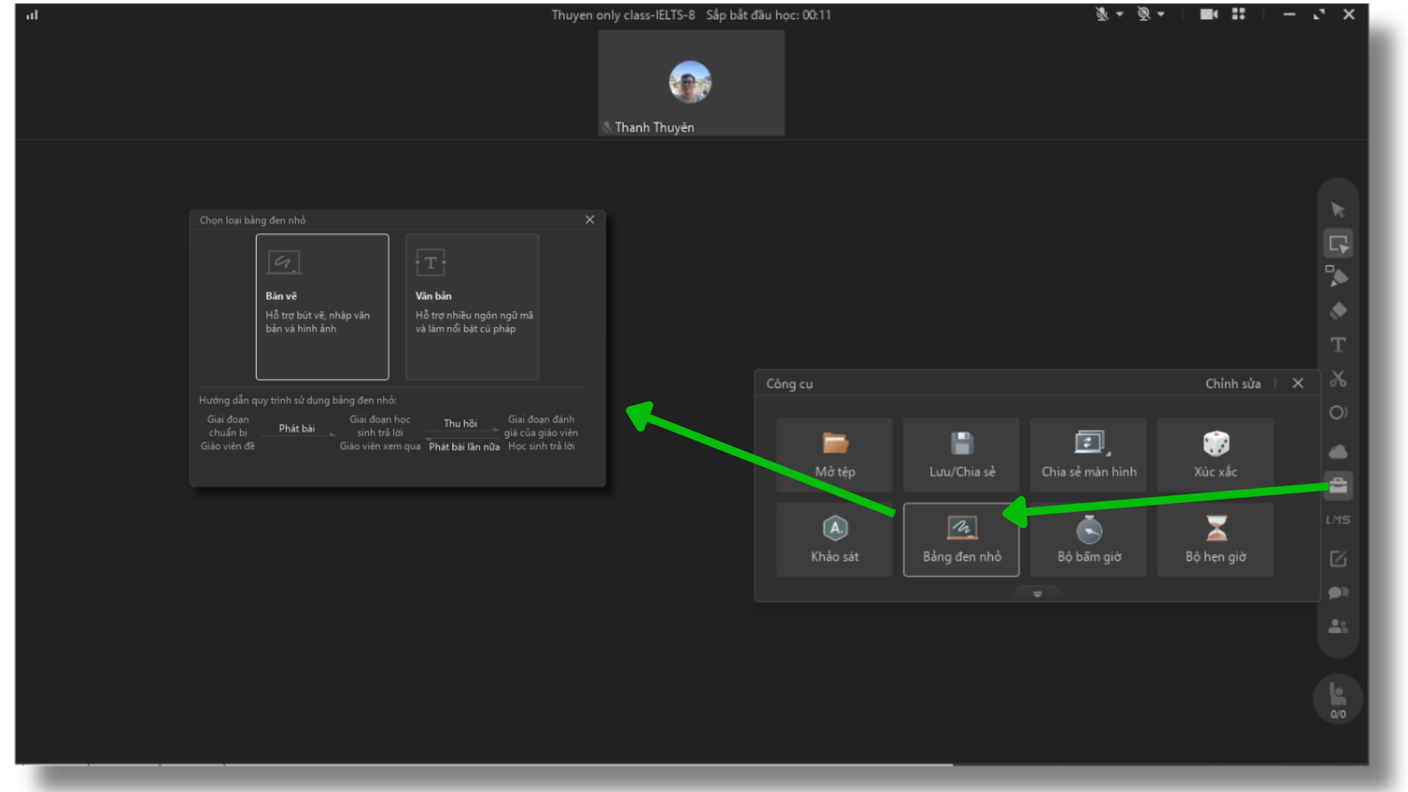This screenshot has height=792, width=1408.
Task: Toggle the webcam on in title bar
Action: coord(1143,15)
